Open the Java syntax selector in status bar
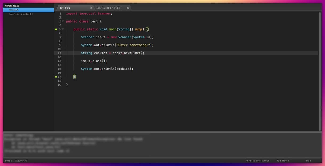325x166 pixels. 308,161
